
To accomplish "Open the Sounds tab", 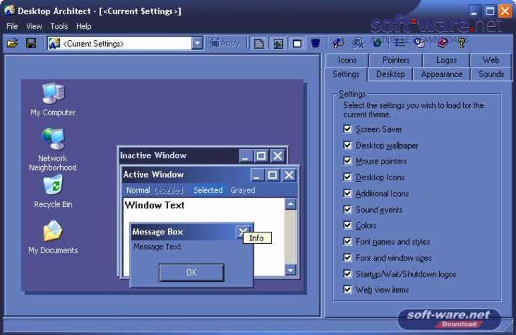I will point(491,74).
